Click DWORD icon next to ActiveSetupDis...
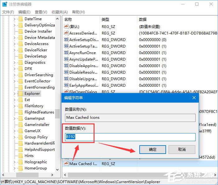Viewport: 218px width, 185px height. [x=66, y=39]
